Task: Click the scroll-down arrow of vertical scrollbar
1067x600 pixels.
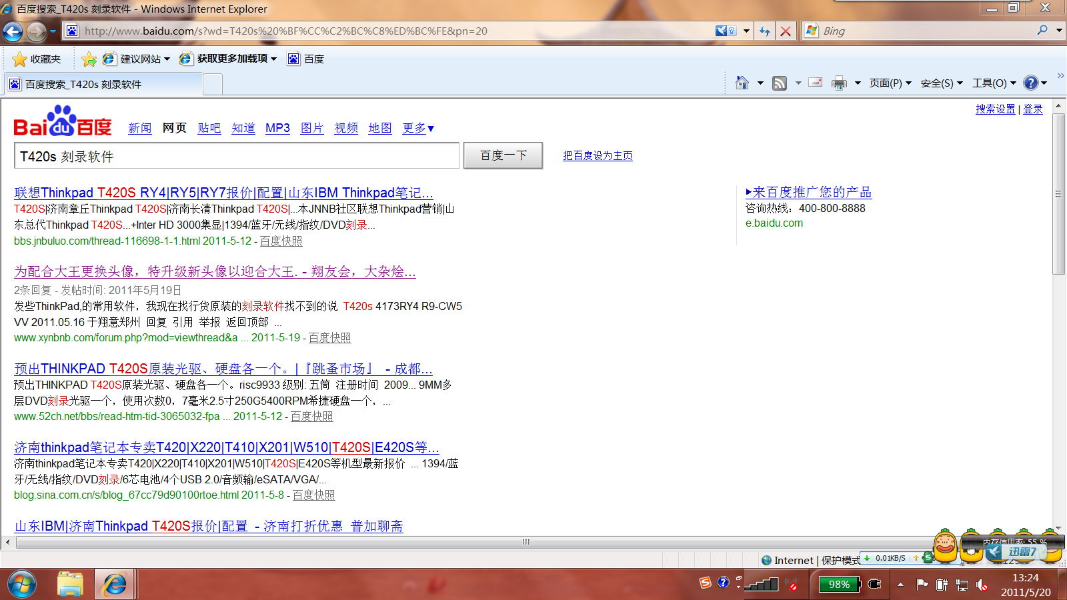Action: [x=1058, y=529]
